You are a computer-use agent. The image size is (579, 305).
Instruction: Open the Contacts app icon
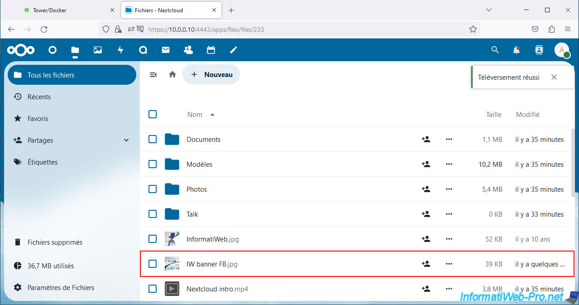pos(188,50)
